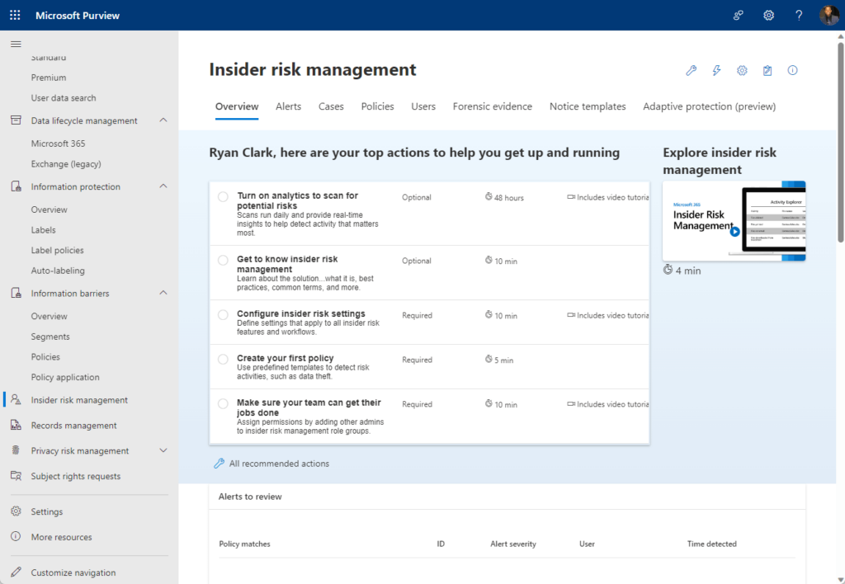
Task: Open 'Create your first policy' action
Action: coord(285,358)
